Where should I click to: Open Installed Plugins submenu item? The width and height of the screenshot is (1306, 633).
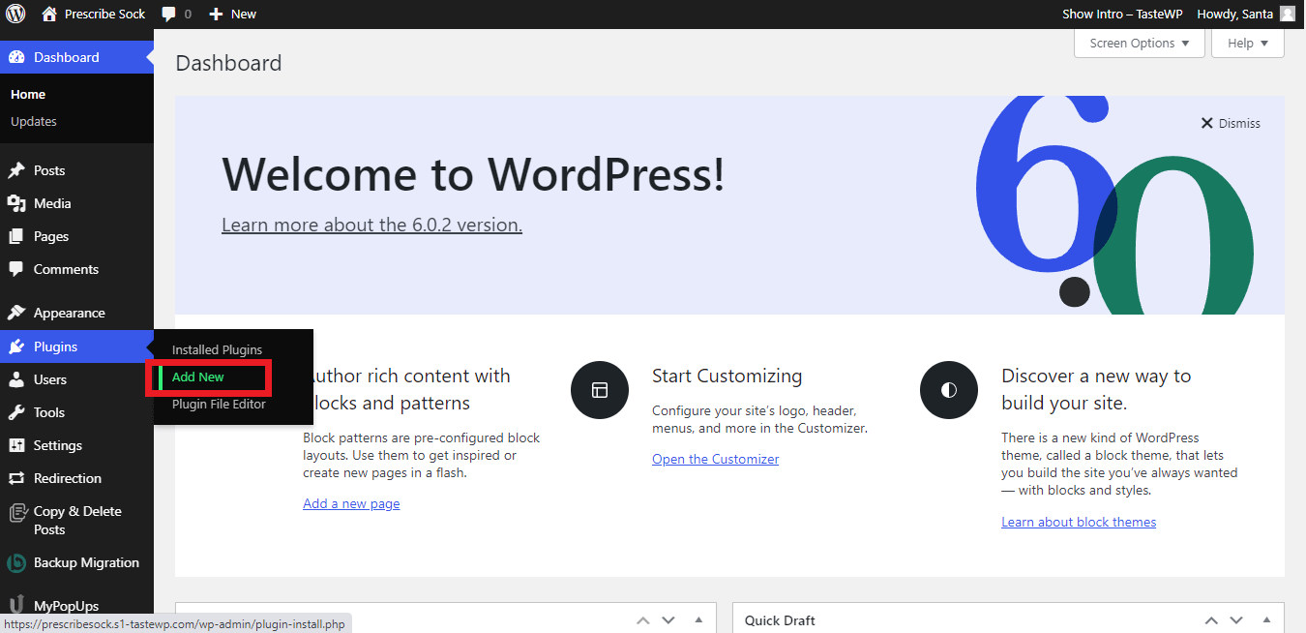tap(217, 350)
